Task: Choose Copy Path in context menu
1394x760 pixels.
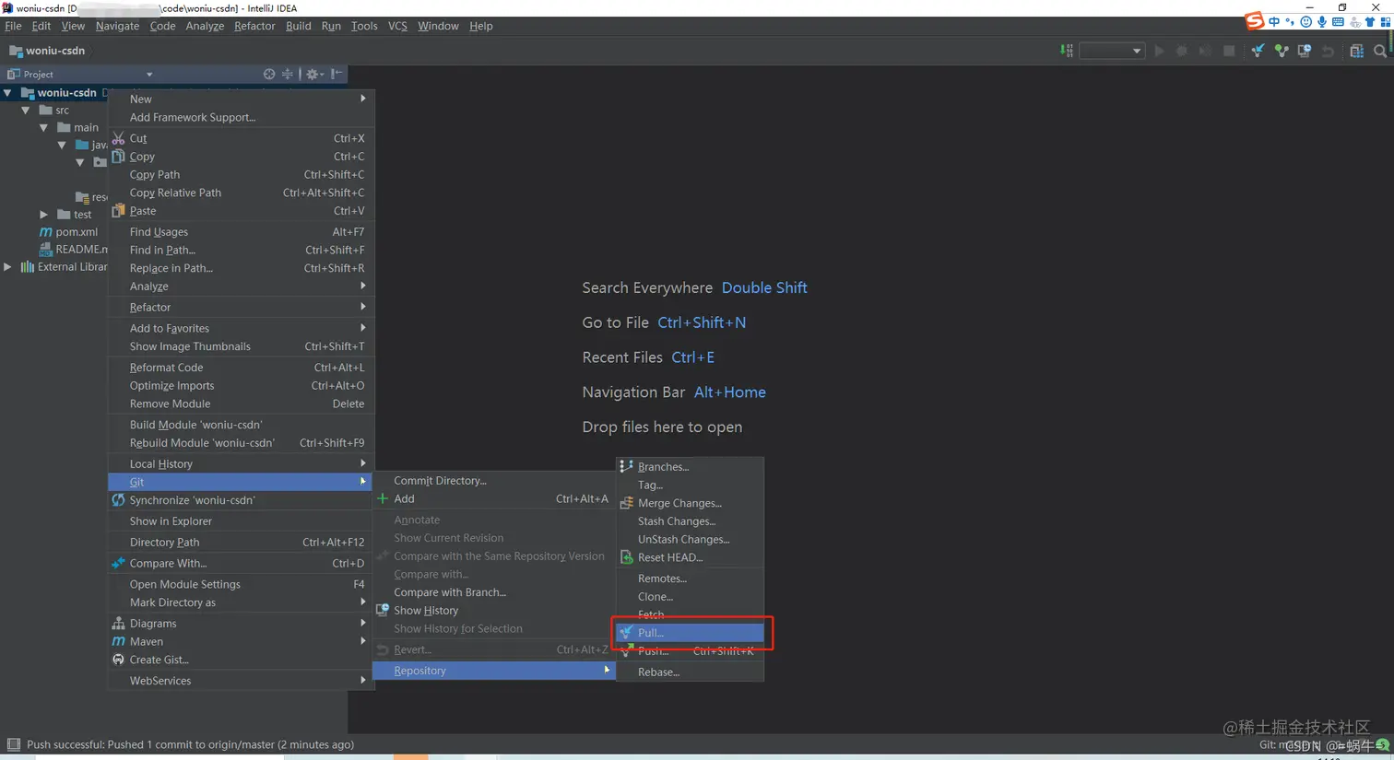Action: pos(242,174)
